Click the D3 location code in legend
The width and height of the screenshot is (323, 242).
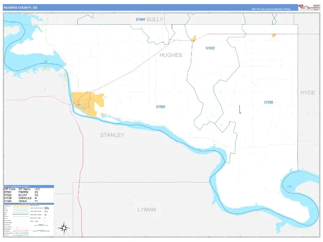coord(36,192)
